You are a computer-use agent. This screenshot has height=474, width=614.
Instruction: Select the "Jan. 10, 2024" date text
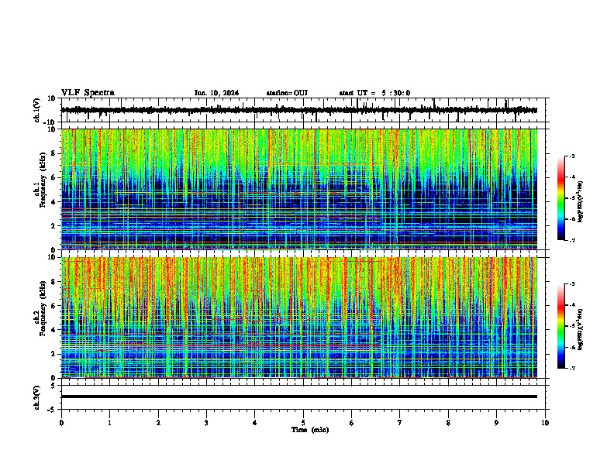(216, 93)
